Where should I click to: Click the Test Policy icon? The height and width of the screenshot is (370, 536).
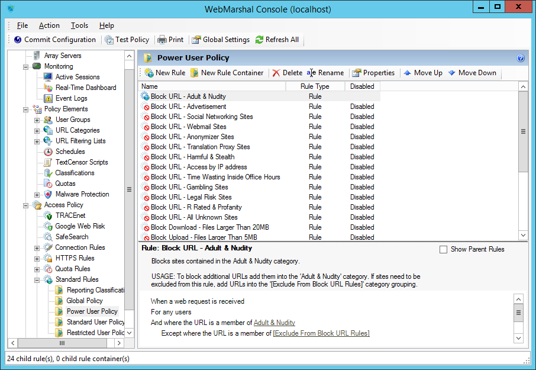109,40
